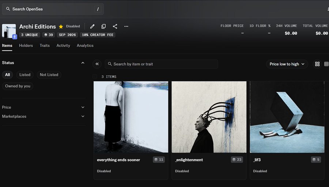This screenshot has width=329, height=187.
Task: Switch to the compact table view icon
Action: click(x=326, y=64)
